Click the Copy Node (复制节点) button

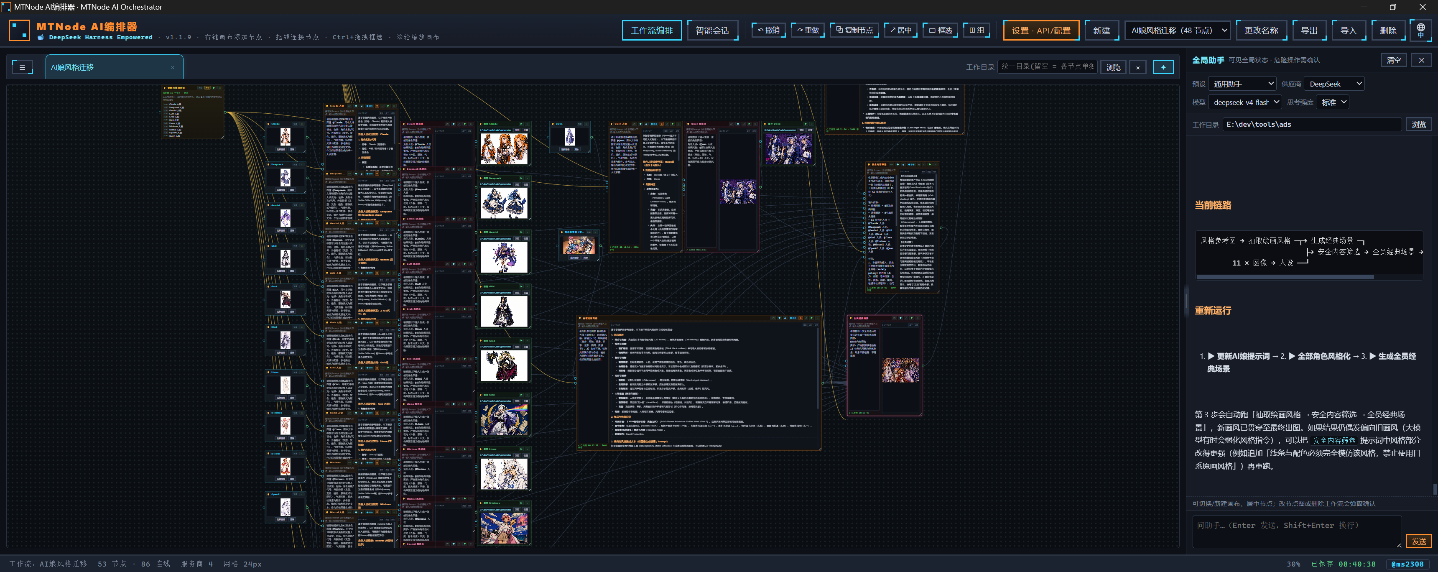point(854,30)
